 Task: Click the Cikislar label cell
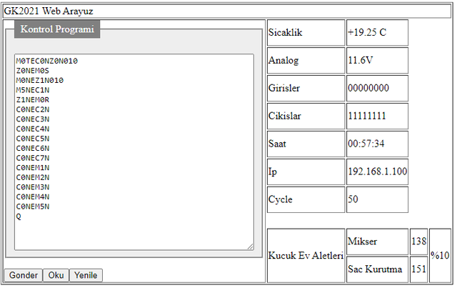point(306,116)
